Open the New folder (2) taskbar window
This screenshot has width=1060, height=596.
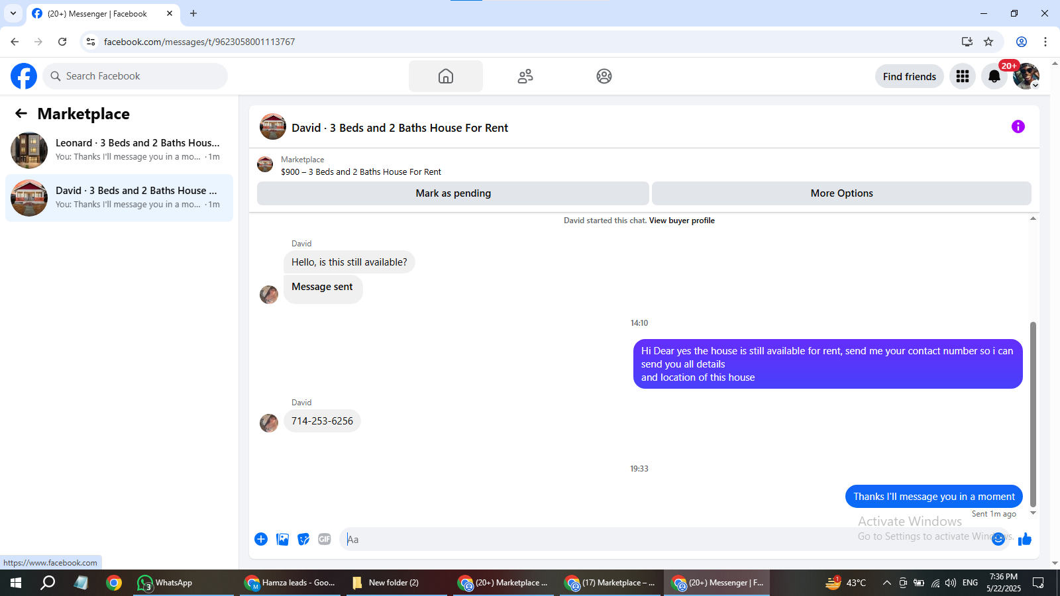click(396, 583)
